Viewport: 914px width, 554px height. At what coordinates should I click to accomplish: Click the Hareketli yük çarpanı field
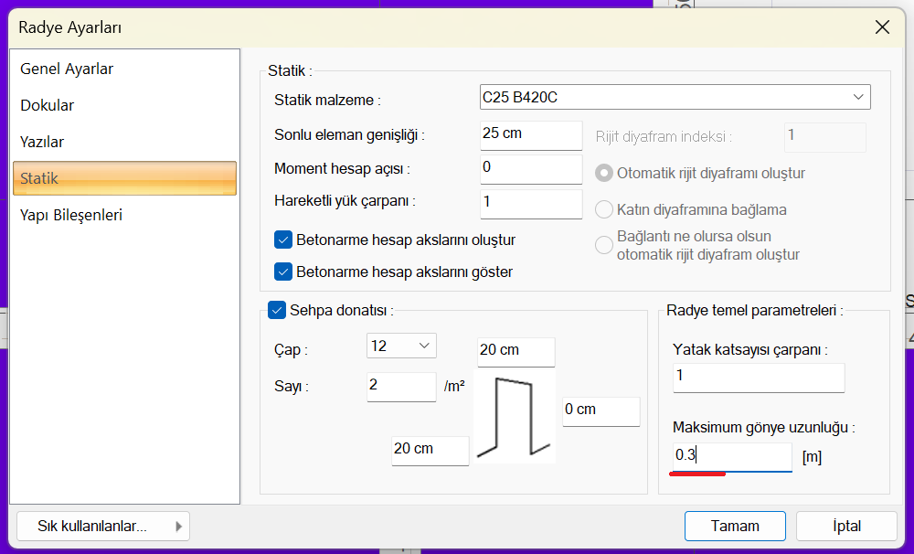(531, 204)
